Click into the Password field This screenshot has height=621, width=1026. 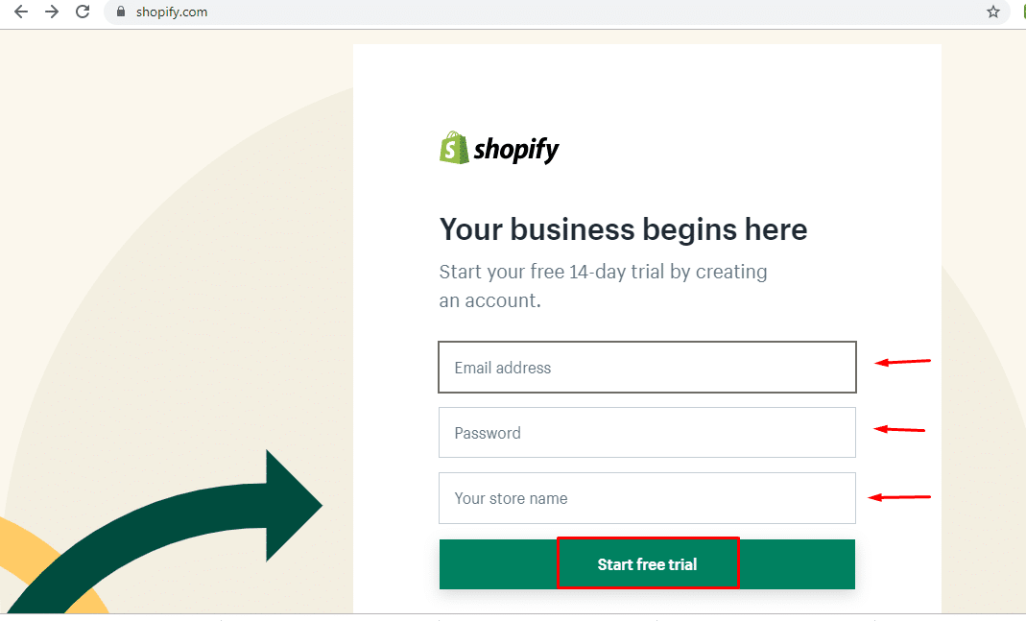pyautogui.click(x=647, y=433)
